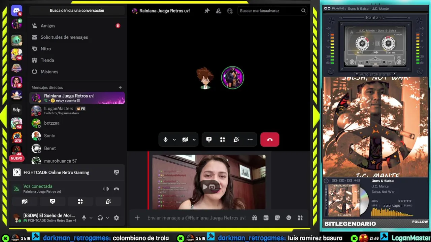The height and width of the screenshot is (242, 431).
Task: Open Nitro page
Action: [77, 49]
